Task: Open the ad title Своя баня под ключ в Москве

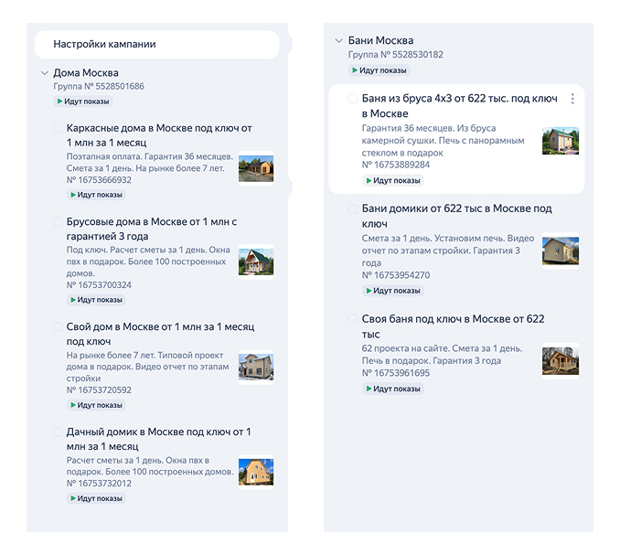Action: tap(454, 326)
